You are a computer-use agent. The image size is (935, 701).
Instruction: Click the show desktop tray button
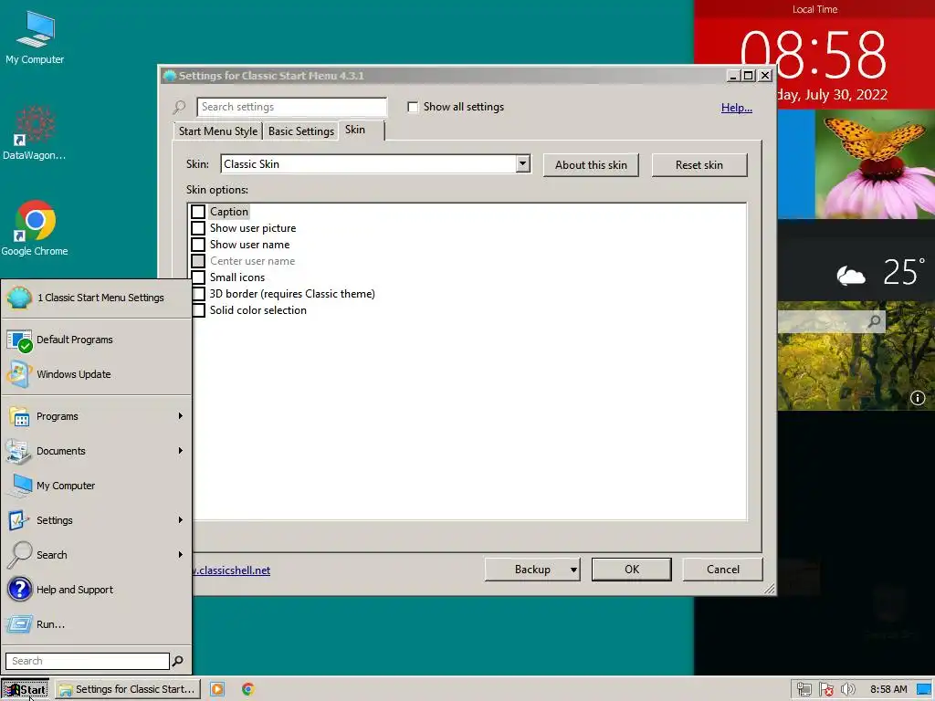(925, 690)
